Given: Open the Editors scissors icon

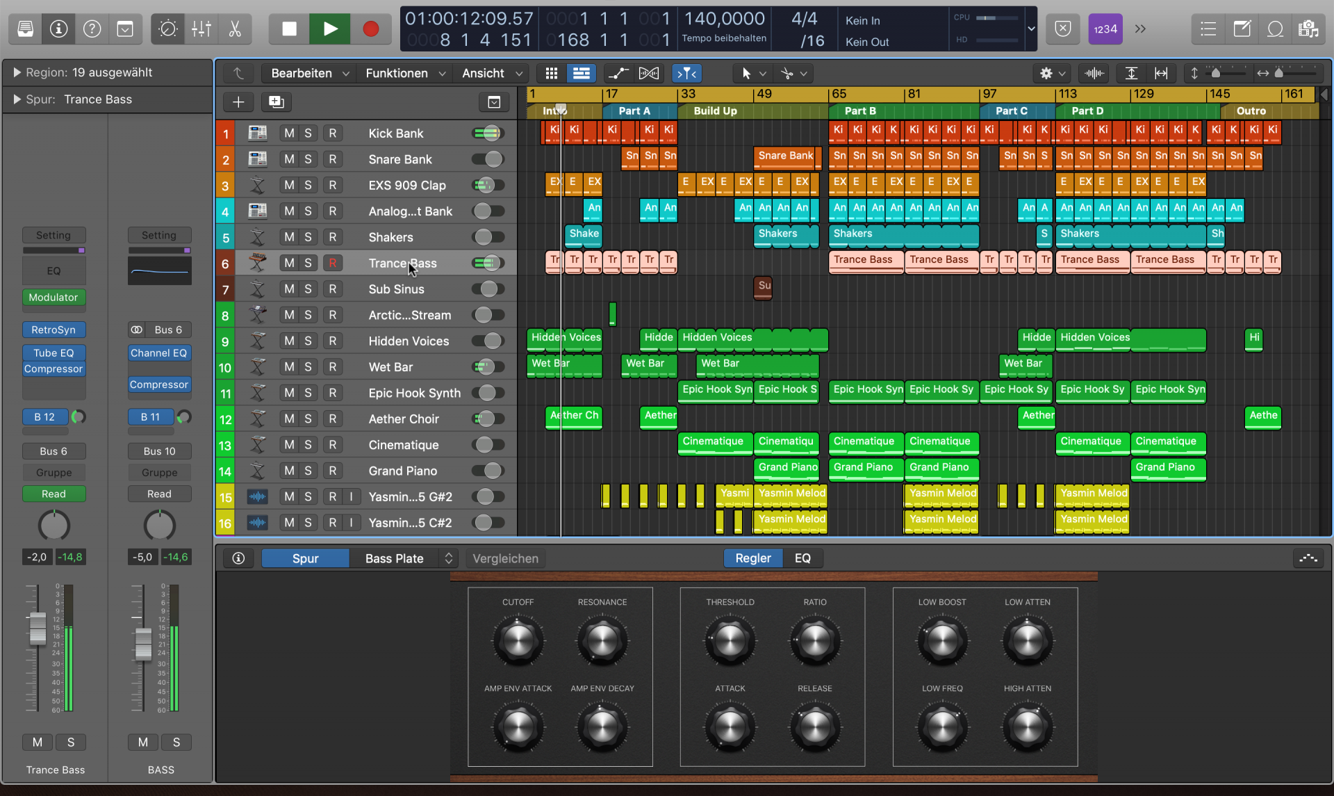Looking at the screenshot, I should click(x=235, y=29).
